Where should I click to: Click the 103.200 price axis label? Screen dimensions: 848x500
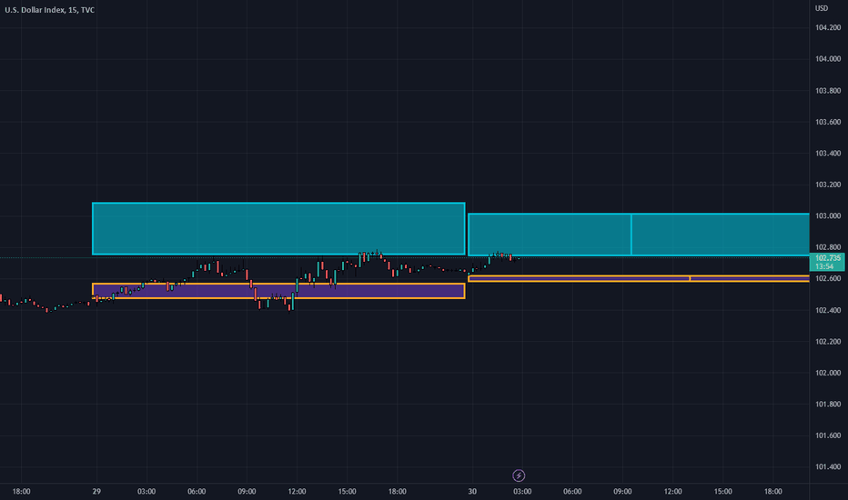coord(828,185)
